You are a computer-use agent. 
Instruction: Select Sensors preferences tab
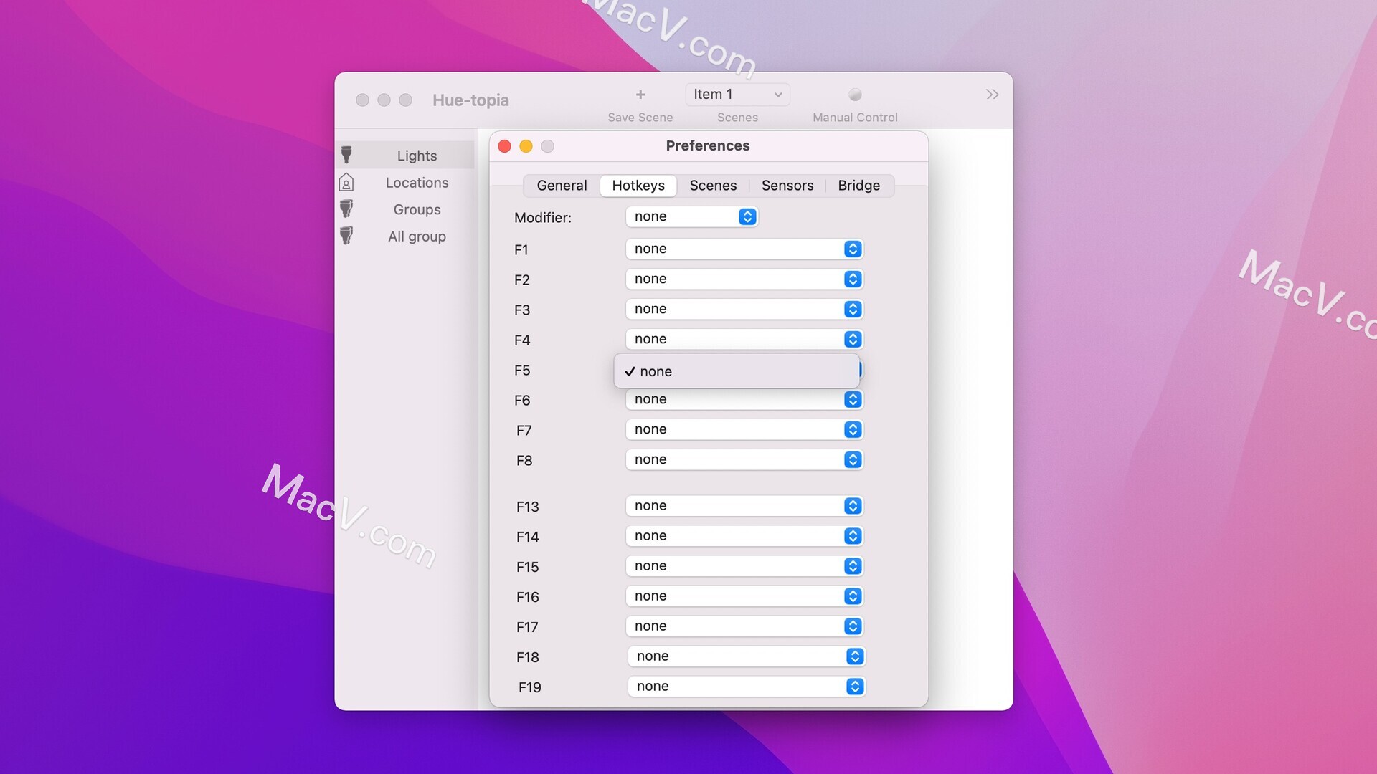click(787, 185)
